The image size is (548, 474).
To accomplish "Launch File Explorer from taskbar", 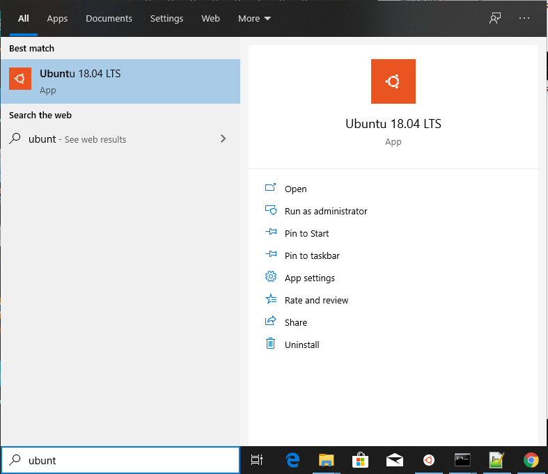I will click(x=326, y=460).
